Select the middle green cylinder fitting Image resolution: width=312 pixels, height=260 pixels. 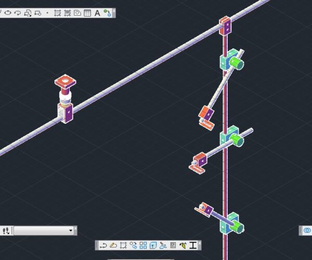pyautogui.click(x=237, y=140)
